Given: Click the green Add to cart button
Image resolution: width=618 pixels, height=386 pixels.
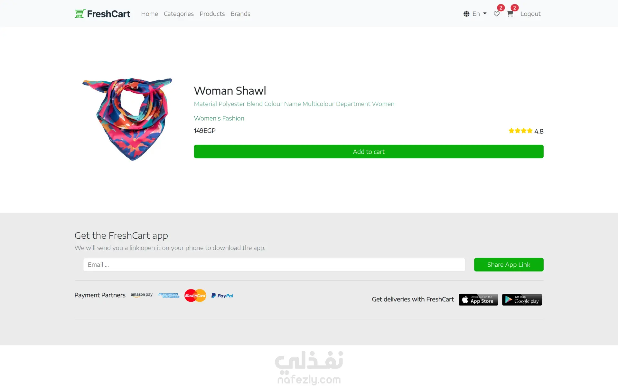Looking at the screenshot, I should coord(369,152).
